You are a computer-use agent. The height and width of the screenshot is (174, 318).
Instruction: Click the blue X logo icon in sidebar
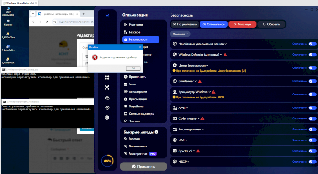tap(107, 16)
